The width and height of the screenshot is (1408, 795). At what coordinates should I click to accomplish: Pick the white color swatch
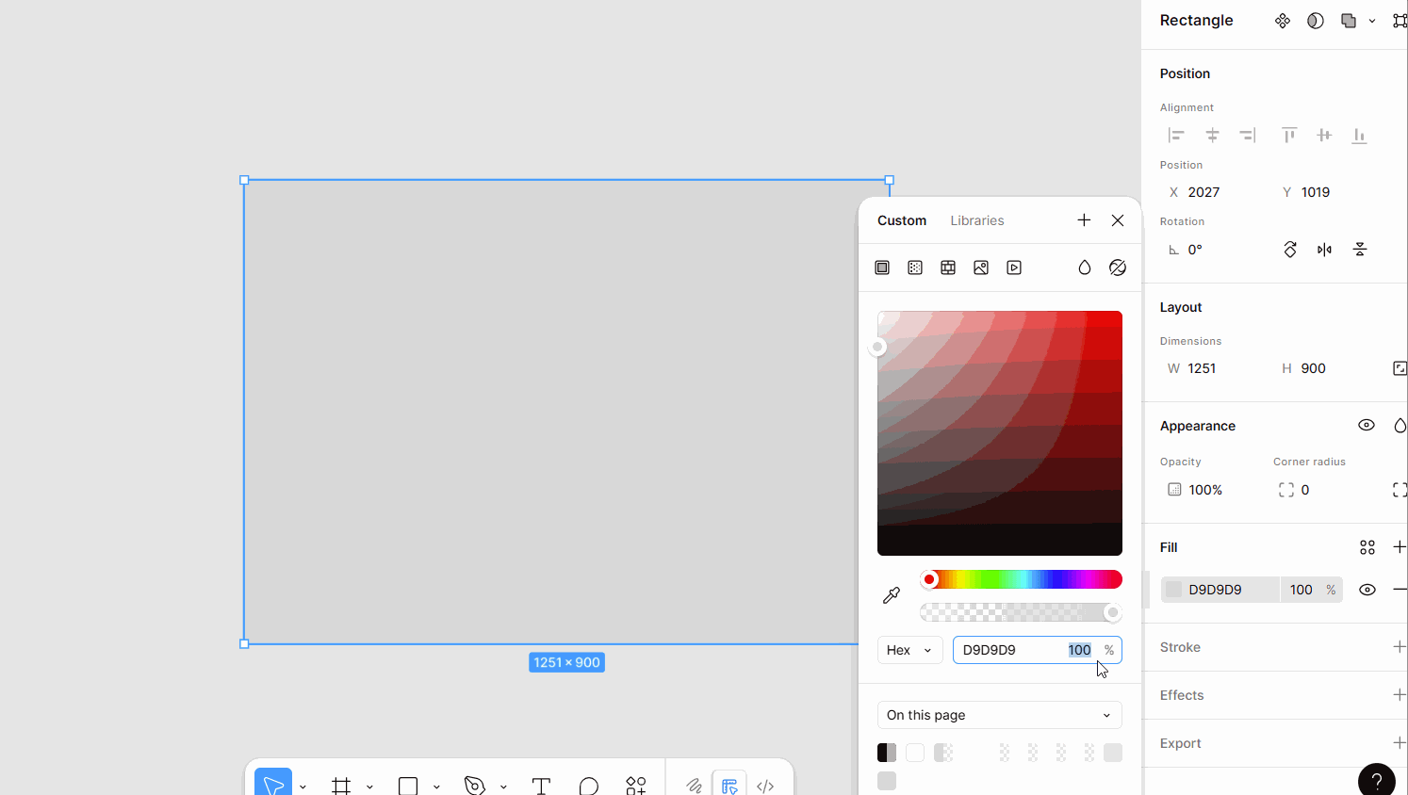(915, 753)
